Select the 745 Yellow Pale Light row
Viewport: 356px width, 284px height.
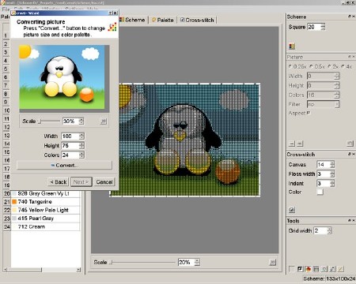click(45, 210)
